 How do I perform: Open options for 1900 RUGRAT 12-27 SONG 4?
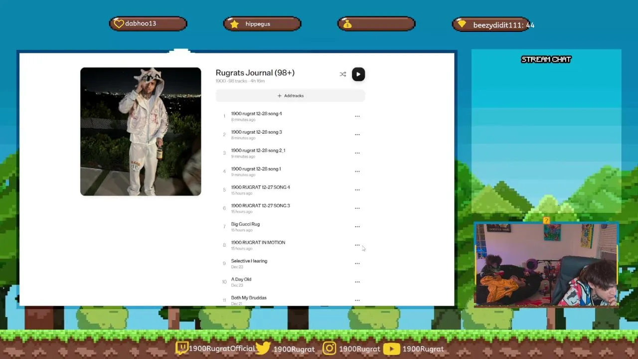click(x=357, y=190)
